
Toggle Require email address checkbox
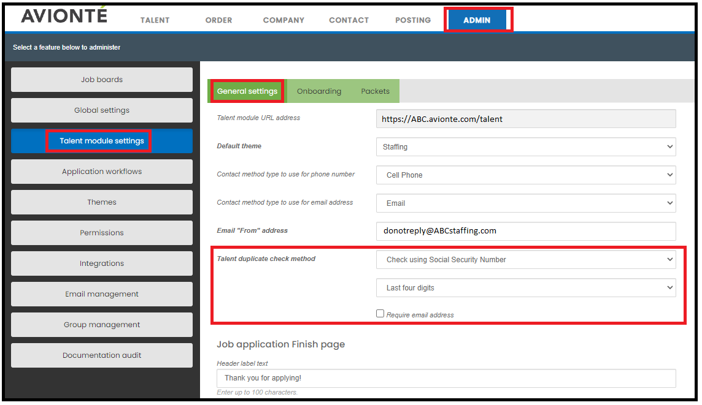point(380,313)
